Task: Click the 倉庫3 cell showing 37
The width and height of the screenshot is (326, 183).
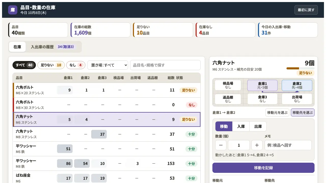Action: [99, 134]
